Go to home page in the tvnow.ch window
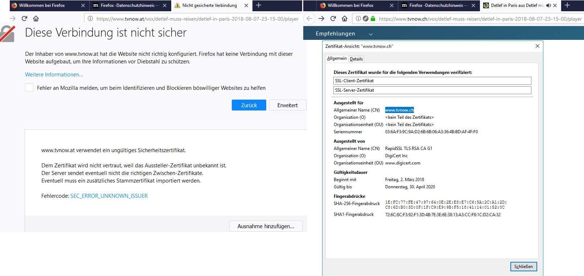Image resolution: width=584 pixels, height=276 pixels. click(345, 18)
